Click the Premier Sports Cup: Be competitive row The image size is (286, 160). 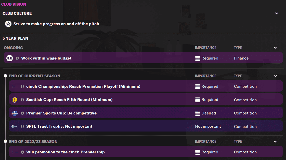[x=61, y=113]
